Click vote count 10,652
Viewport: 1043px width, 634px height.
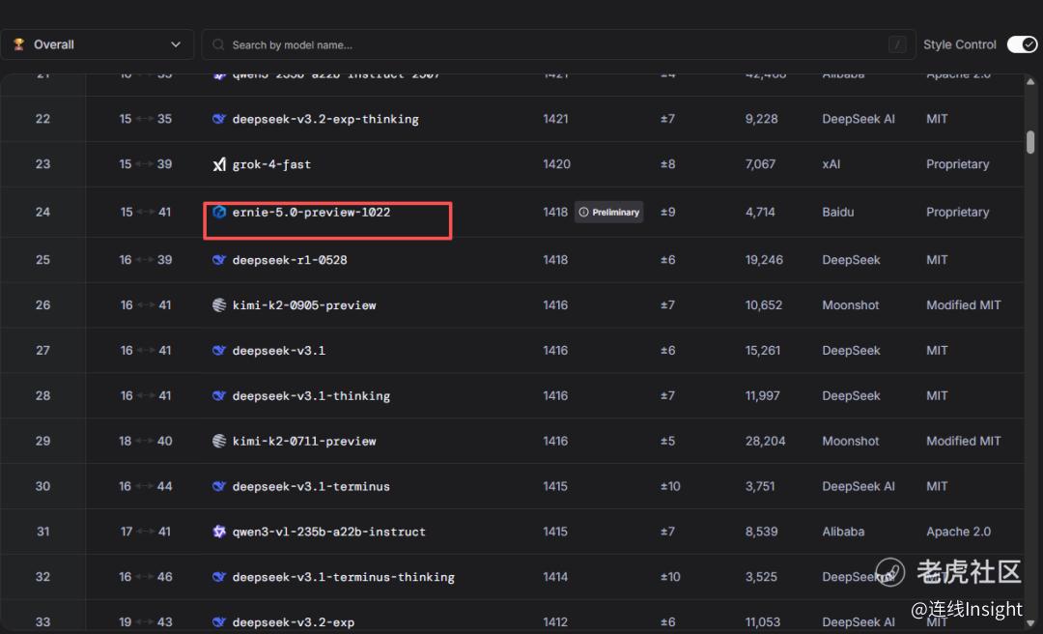[764, 305]
